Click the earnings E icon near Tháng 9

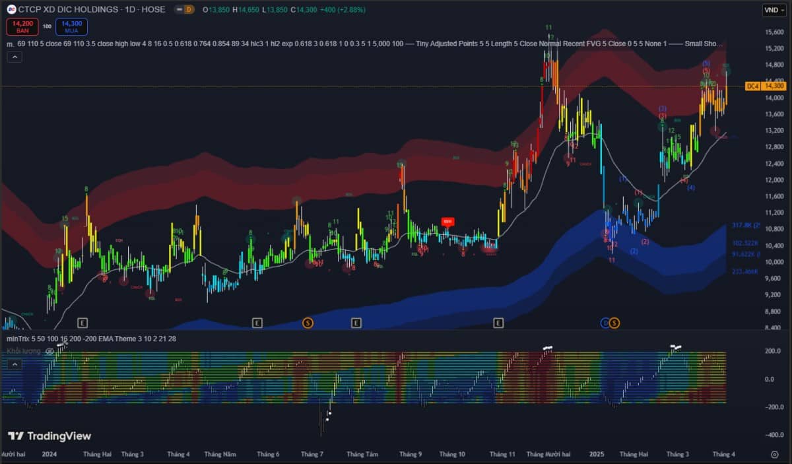tap(356, 323)
